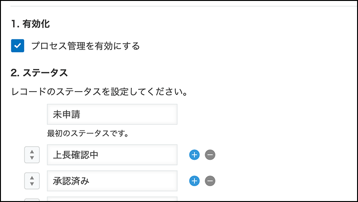Viewport: 358px width, 202px height.
Task: Click the 2. ステータス section heading
Action: coord(39,73)
